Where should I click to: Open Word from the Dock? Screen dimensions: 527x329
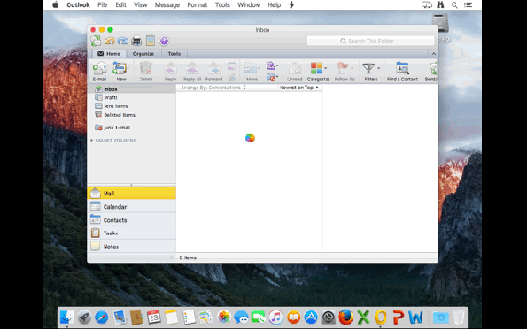(415, 317)
